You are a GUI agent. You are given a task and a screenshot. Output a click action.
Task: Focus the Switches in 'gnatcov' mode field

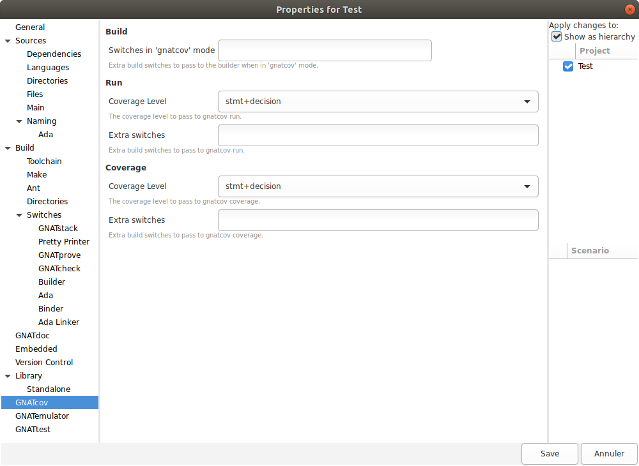click(325, 50)
